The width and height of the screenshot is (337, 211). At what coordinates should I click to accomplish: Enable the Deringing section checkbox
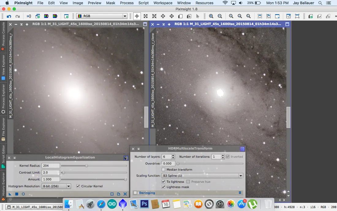click(x=135, y=193)
